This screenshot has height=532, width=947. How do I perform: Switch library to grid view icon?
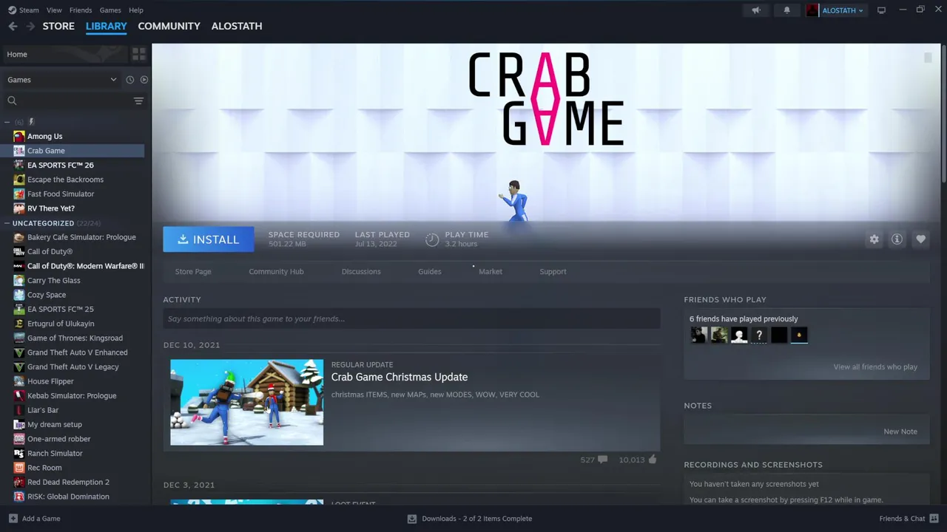pyautogui.click(x=138, y=54)
